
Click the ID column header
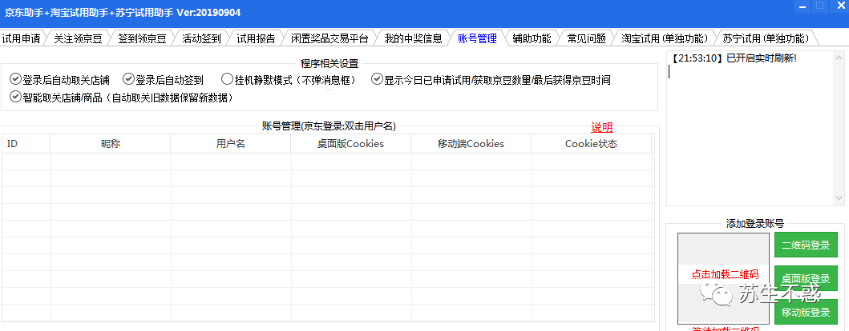pyautogui.click(x=26, y=144)
